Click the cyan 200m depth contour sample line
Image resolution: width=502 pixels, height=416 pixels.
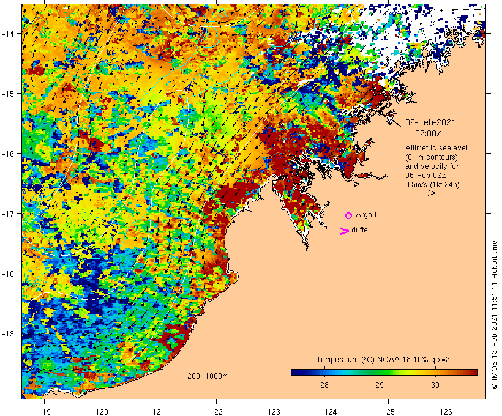[198, 382]
